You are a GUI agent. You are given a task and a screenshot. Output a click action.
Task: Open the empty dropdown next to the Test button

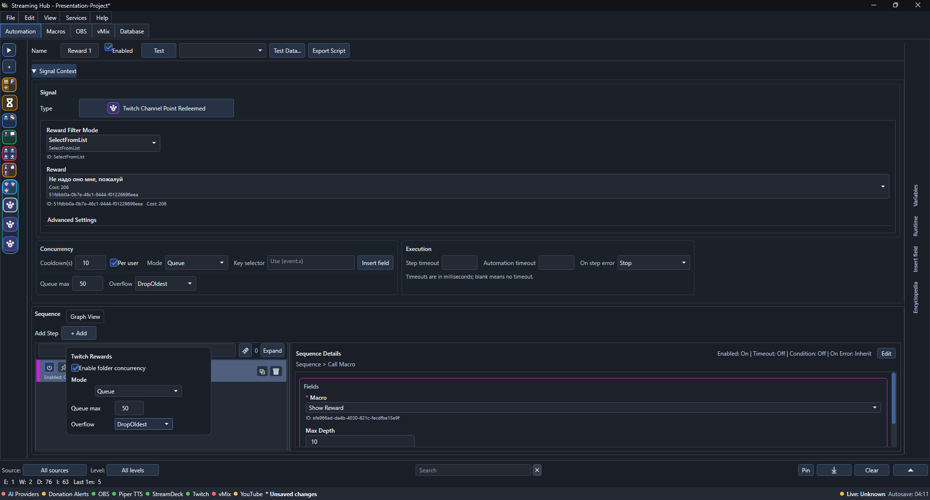coord(222,50)
